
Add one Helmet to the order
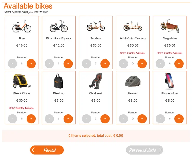[x=142, y=119]
